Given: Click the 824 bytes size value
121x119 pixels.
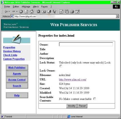Looking at the screenshot, I should 64,84.
